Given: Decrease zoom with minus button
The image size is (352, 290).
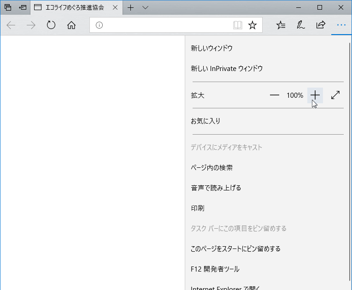Looking at the screenshot, I should [x=274, y=95].
